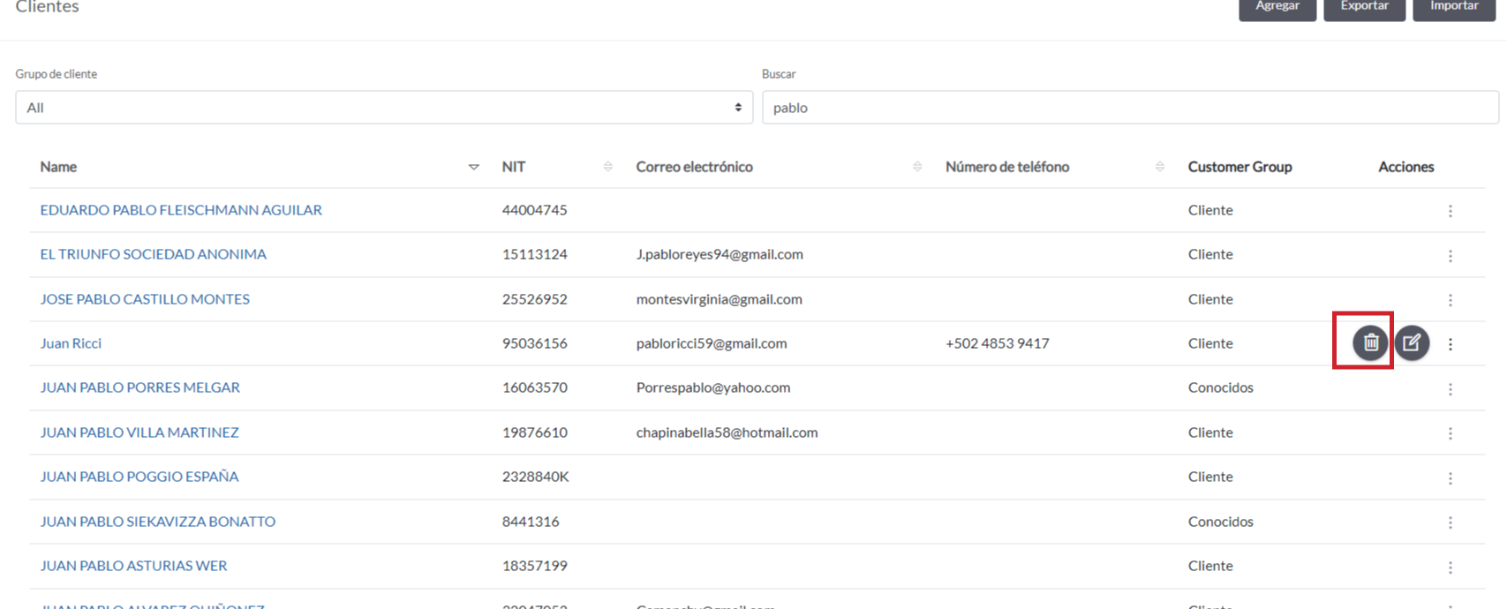Click the edit pencil icon for Juan Ricci
Viewport: 1507px width, 609px height.
click(1412, 342)
